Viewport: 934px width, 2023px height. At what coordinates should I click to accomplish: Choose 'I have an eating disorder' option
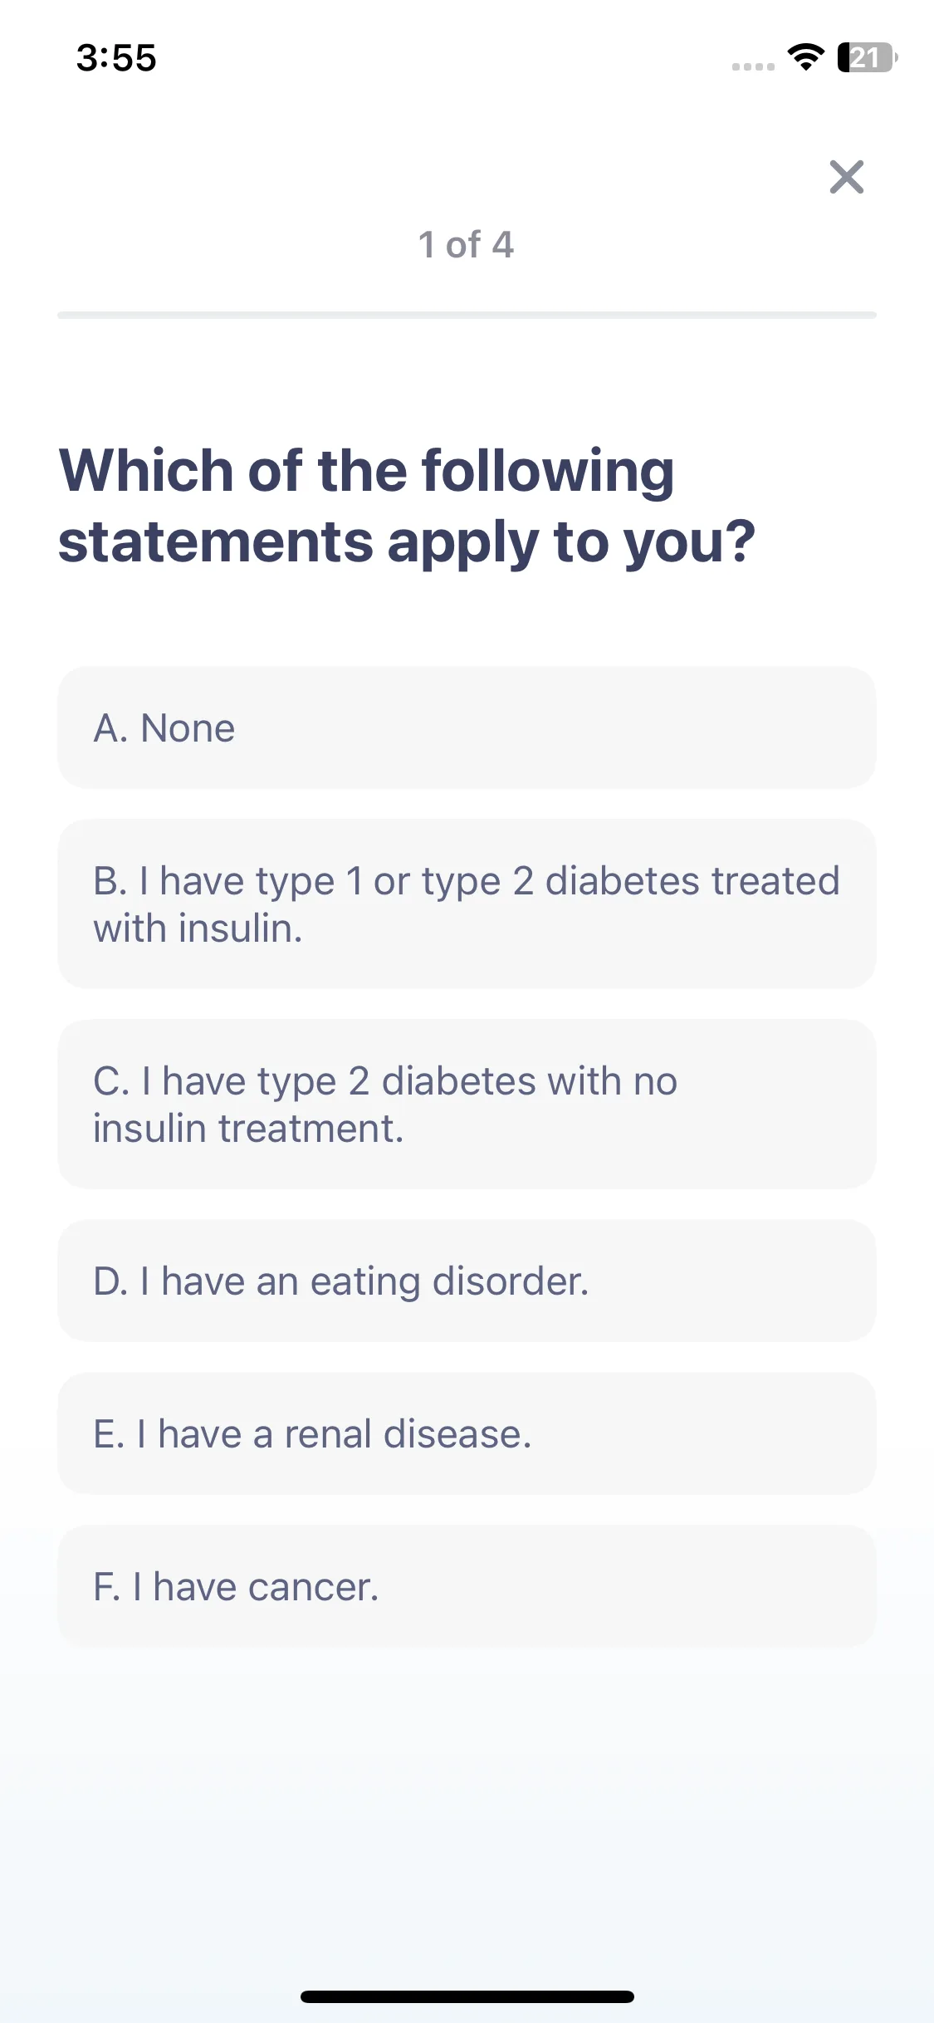tap(467, 1281)
